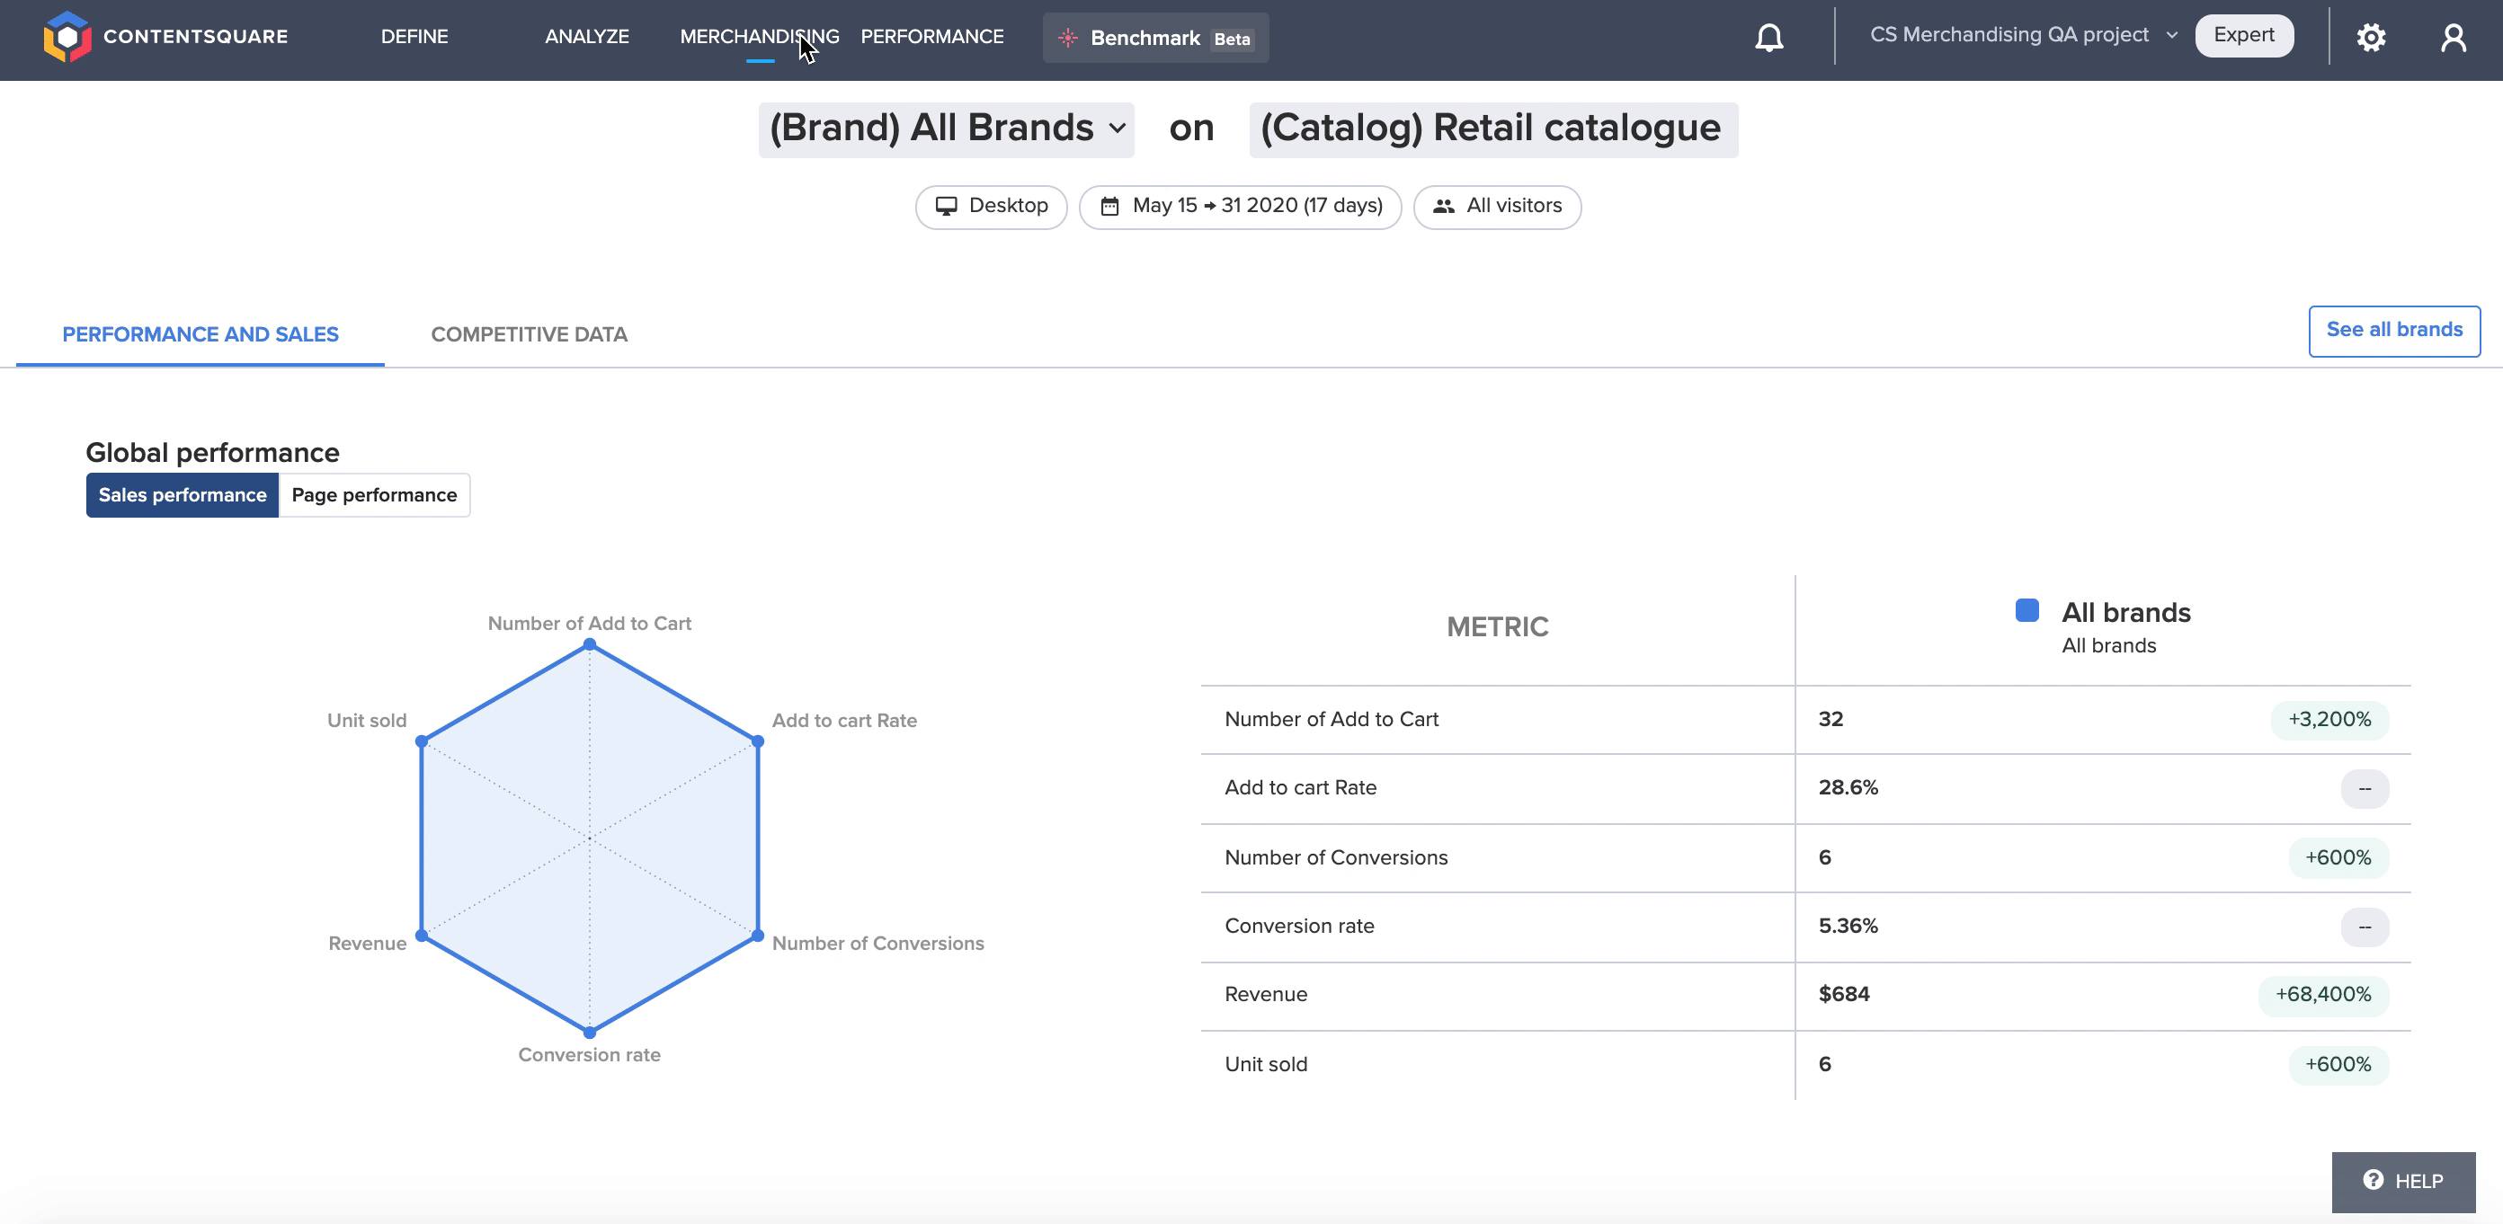Click the +600% badge in Unit sold row
Screen dimensions: 2503x1224
2338,1065
